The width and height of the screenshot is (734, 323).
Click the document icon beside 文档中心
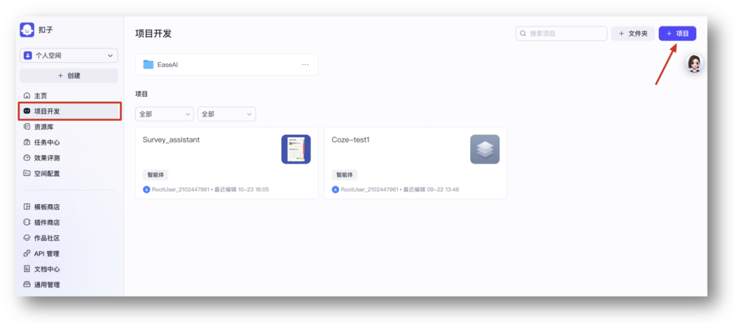point(27,269)
